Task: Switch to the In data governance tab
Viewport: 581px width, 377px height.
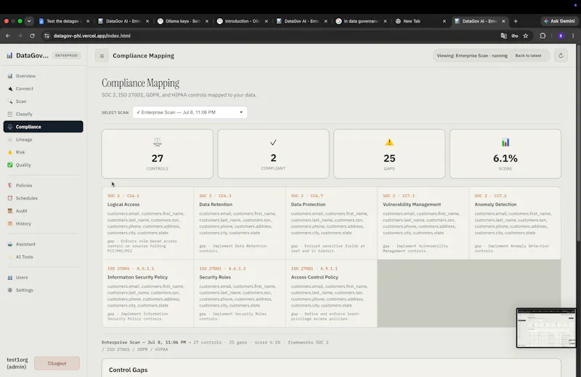Action: pyautogui.click(x=361, y=21)
